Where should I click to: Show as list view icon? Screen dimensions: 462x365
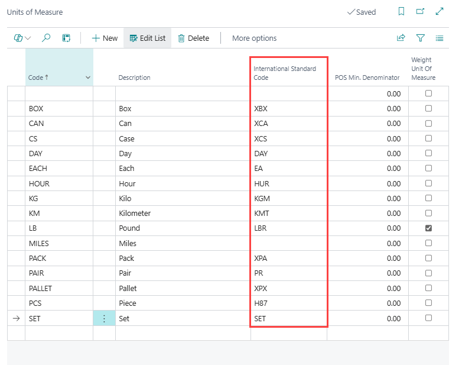[439, 38]
